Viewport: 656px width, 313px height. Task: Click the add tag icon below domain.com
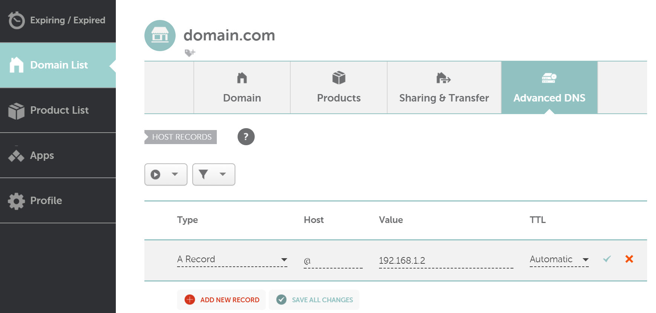190,53
